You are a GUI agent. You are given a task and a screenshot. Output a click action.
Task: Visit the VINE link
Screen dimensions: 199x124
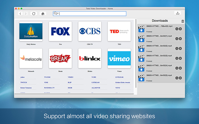(x=46, y=82)
